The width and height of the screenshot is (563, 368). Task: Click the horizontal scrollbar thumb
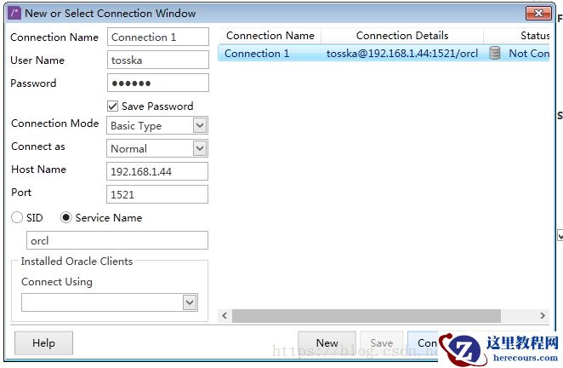tap(367, 316)
